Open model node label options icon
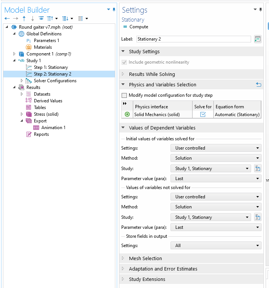269x288 pixels. point(257,39)
